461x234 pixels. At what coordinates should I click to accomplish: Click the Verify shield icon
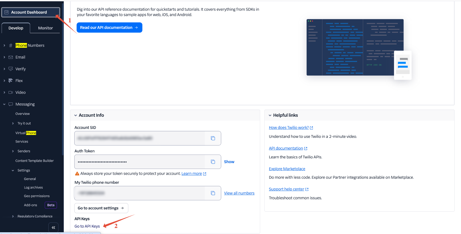point(11,69)
